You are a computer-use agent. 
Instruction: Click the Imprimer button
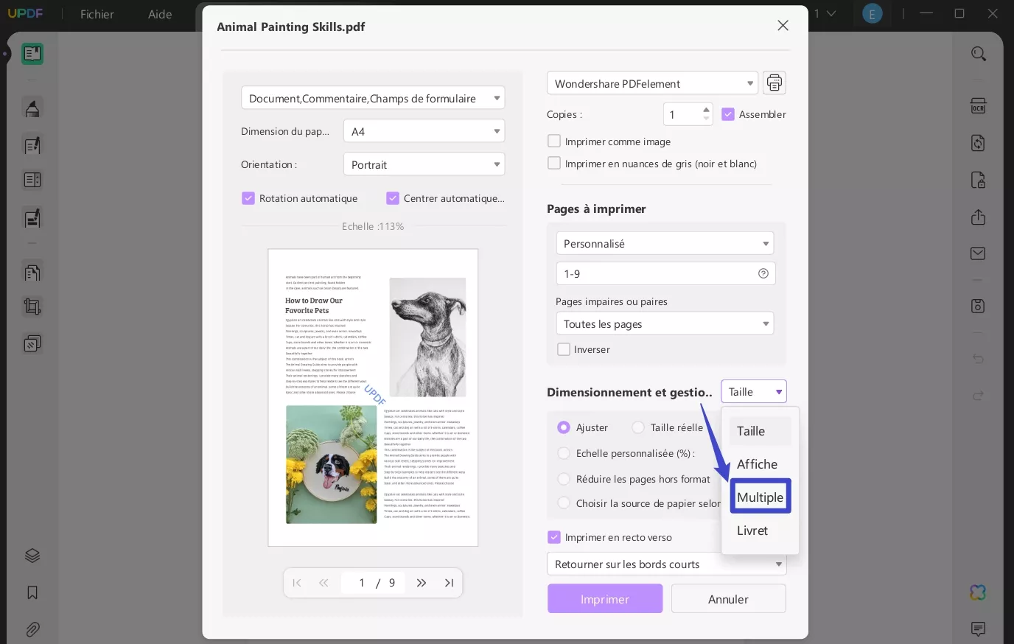click(x=604, y=598)
